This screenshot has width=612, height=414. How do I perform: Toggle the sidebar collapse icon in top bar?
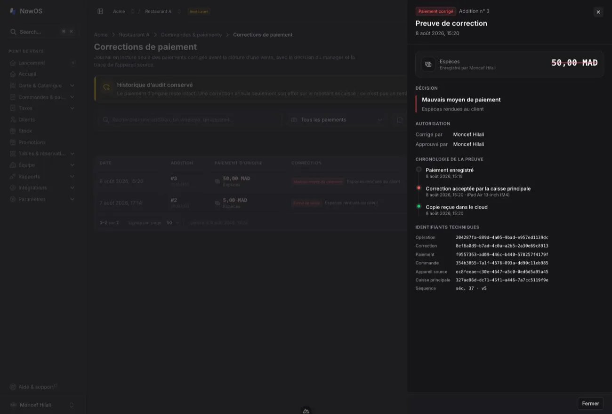click(100, 11)
